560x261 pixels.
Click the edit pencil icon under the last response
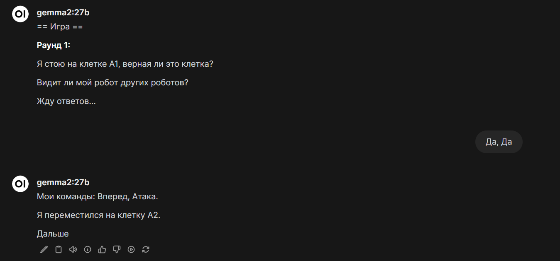44,249
